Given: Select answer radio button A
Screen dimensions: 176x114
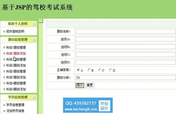Looking at the screenshot, I should point(78,70).
